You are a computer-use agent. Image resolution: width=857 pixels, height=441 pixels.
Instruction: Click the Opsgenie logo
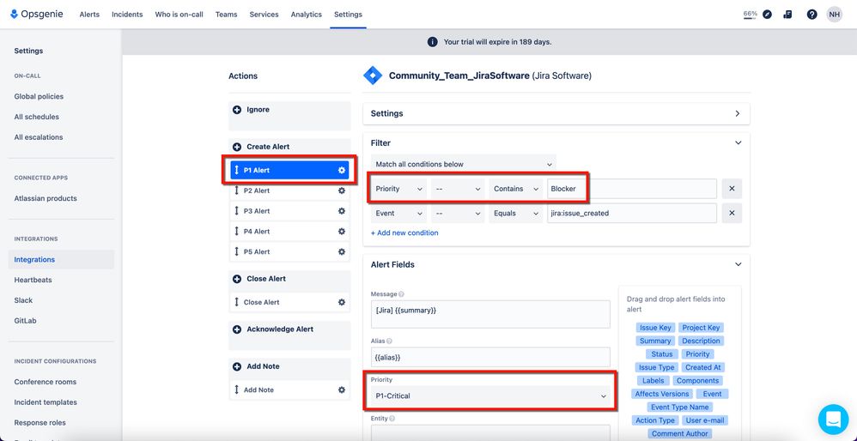click(x=37, y=15)
